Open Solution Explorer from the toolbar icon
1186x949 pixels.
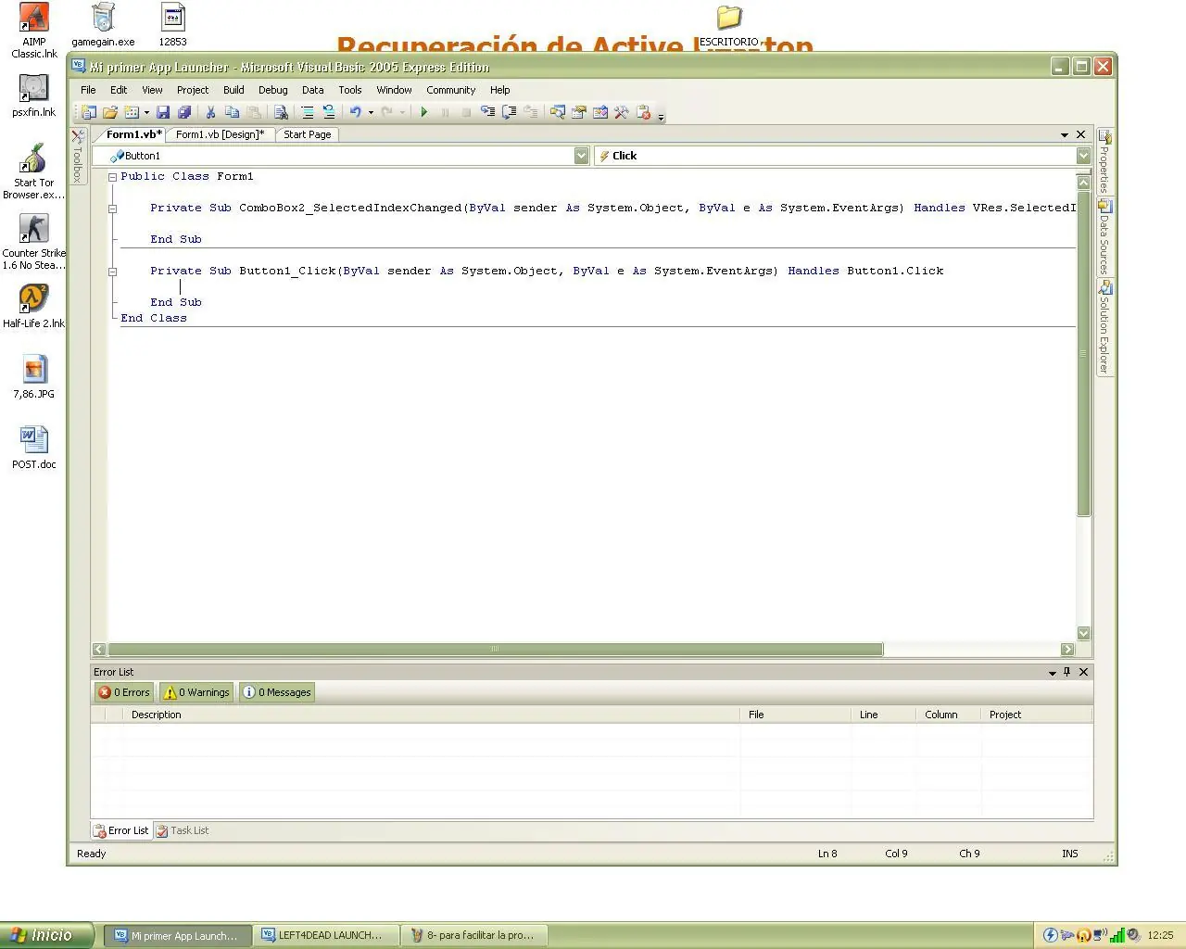558,112
